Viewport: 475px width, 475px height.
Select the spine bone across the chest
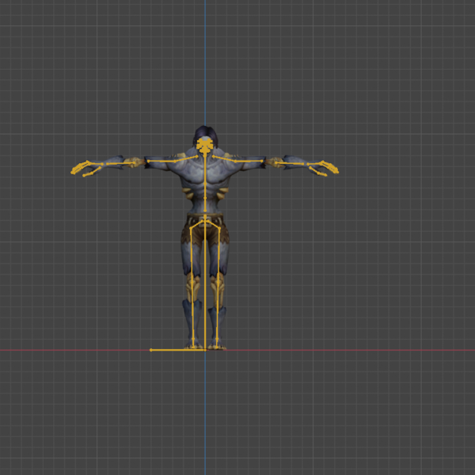point(205,169)
